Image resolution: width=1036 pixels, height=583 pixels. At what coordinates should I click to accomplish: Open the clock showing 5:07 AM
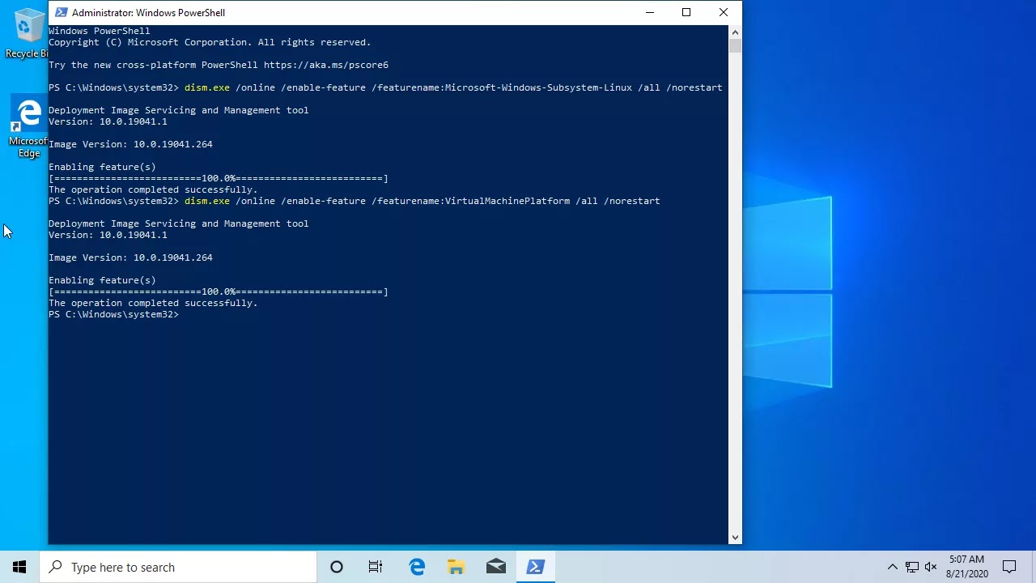pyautogui.click(x=967, y=567)
